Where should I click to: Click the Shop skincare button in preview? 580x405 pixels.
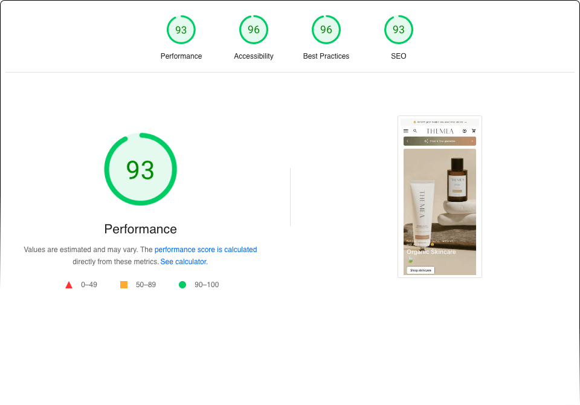(x=420, y=270)
